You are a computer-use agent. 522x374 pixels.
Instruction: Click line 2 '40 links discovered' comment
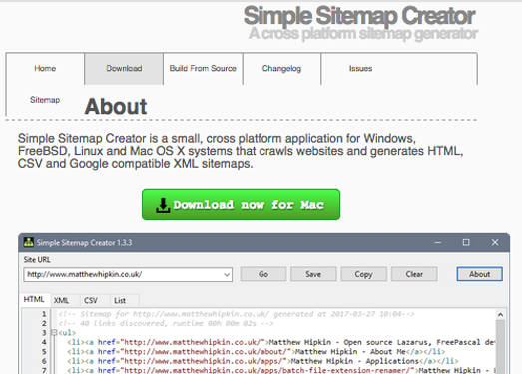click(x=166, y=323)
